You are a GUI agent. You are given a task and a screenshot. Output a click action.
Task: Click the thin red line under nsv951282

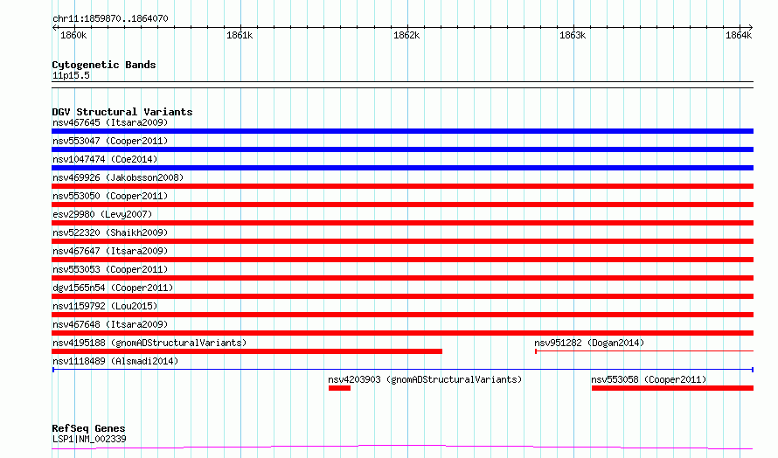[644, 351]
